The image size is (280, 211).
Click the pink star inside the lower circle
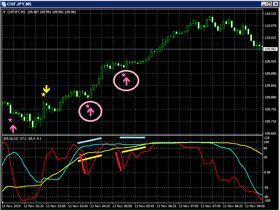87,106
